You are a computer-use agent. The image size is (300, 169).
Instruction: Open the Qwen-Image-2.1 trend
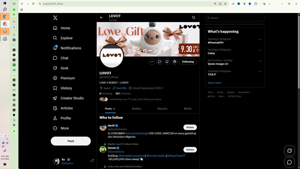click(218, 64)
